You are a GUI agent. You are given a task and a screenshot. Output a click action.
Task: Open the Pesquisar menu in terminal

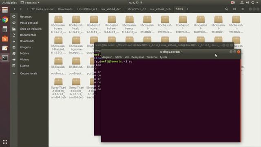[137, 57]
